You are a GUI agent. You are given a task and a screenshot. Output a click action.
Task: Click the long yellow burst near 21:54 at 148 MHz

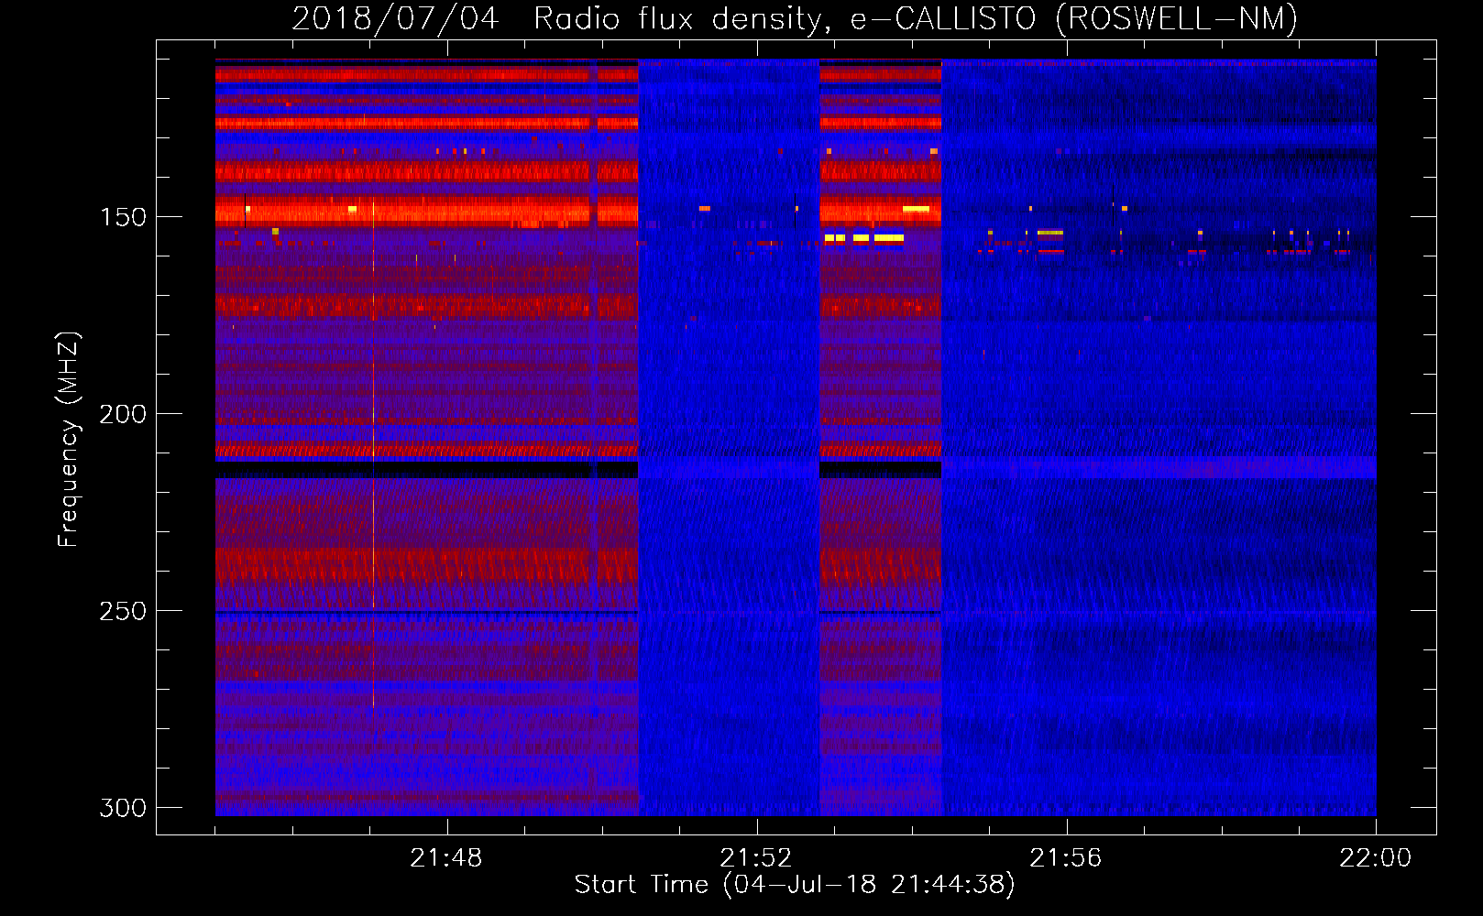tap(916, 209)
